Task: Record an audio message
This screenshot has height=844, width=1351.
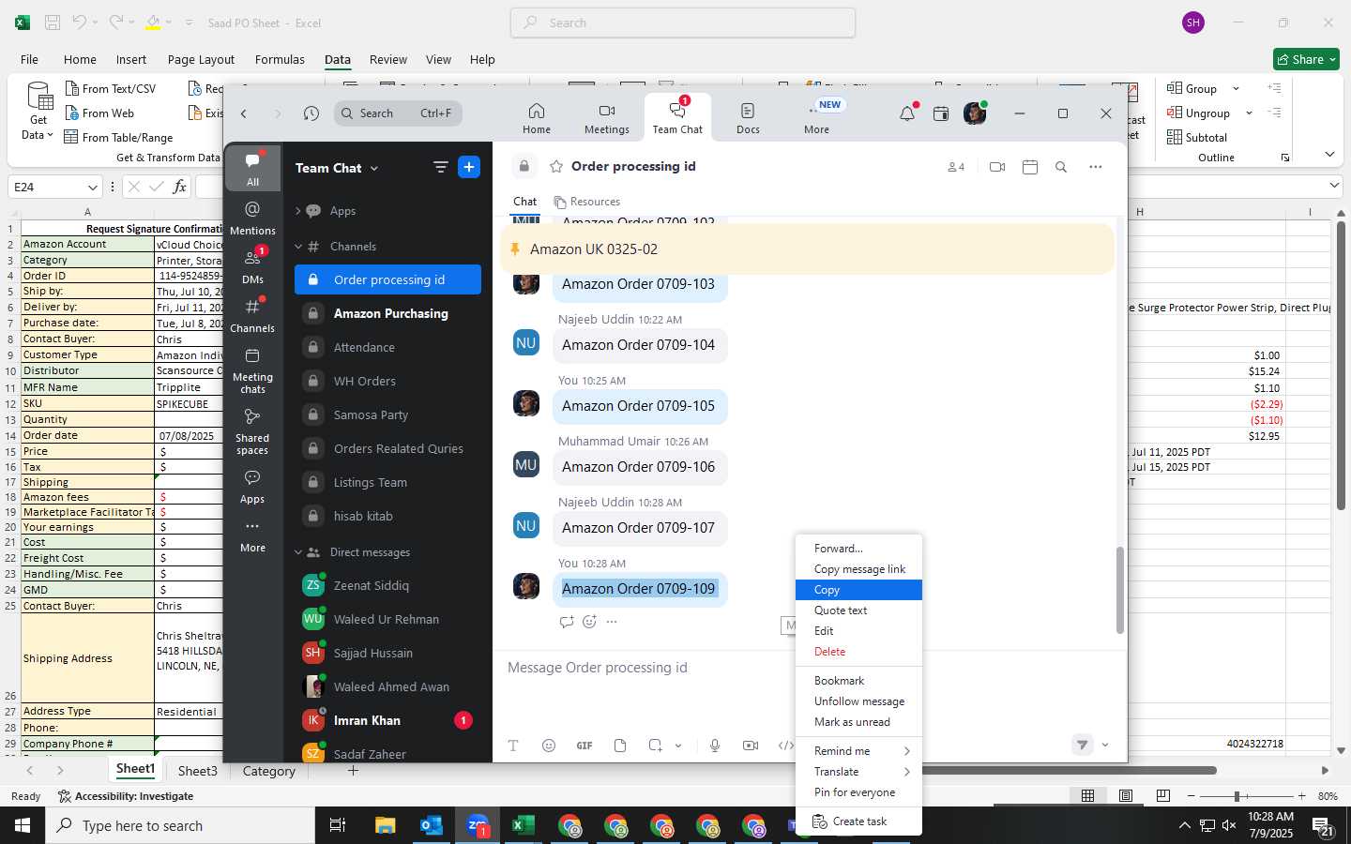Action: (715, 746)
